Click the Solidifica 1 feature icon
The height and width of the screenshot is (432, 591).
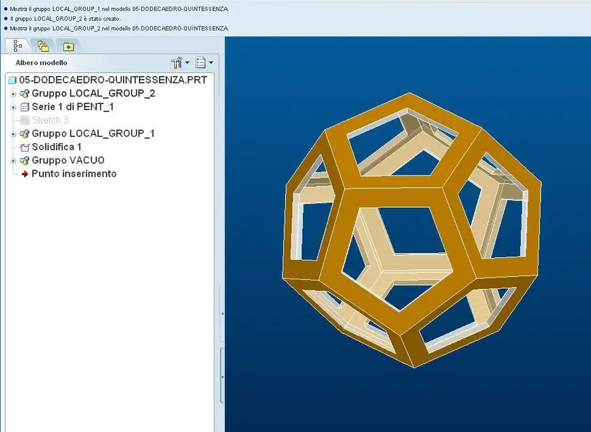point(24,147)
